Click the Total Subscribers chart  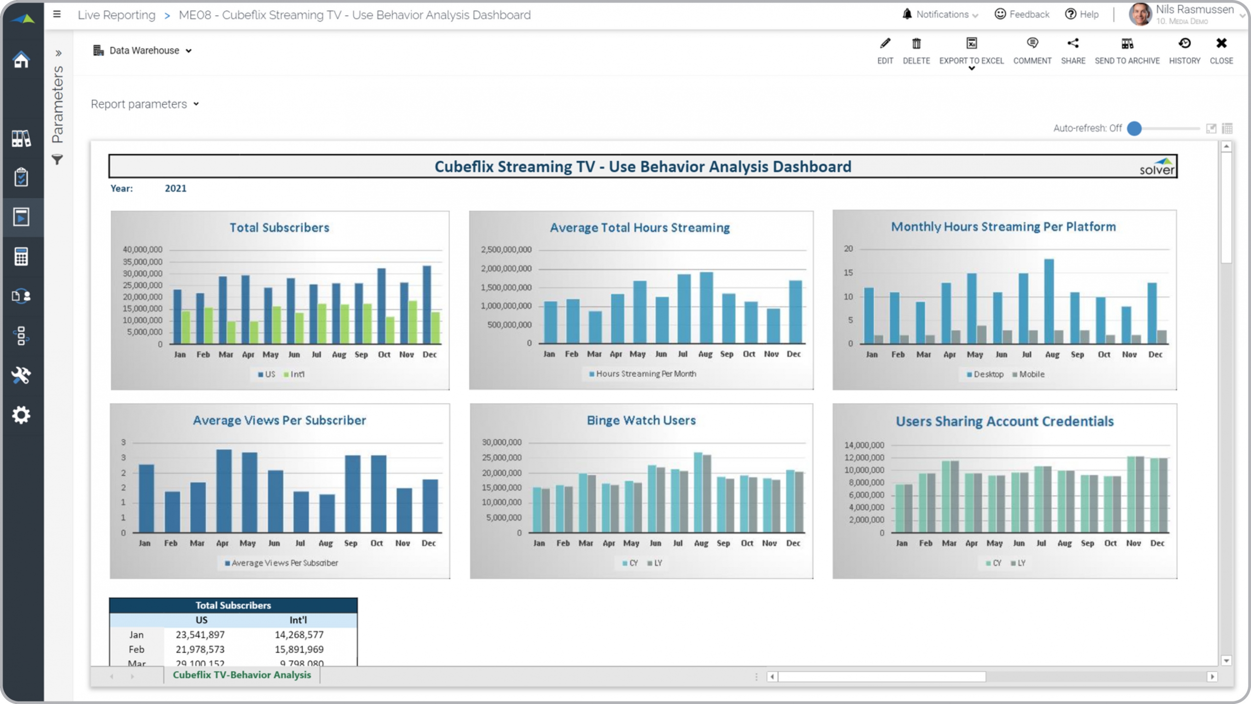click(x=280, y=300)
